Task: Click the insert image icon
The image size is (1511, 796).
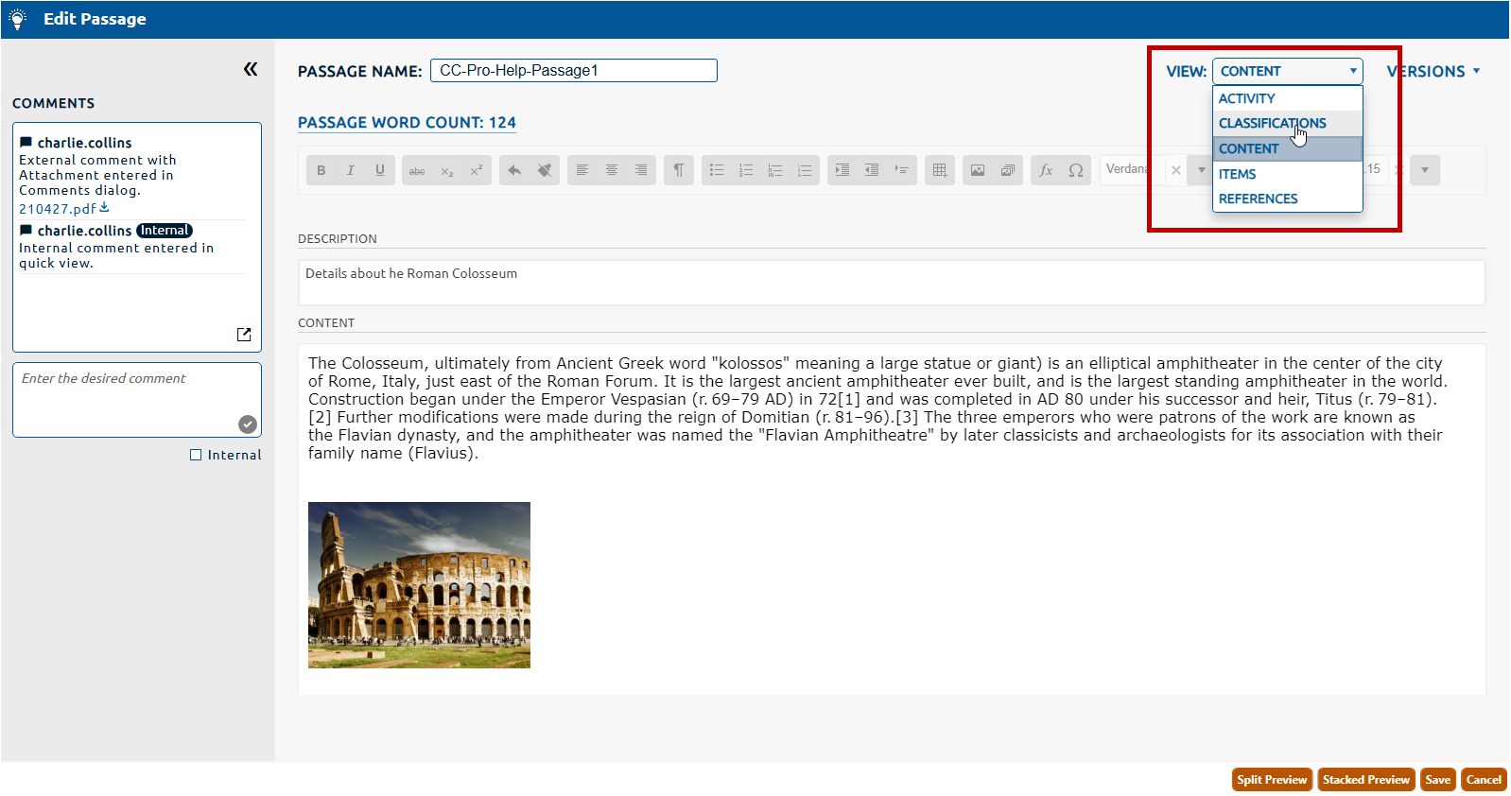Action: click(x=978, y=170)
